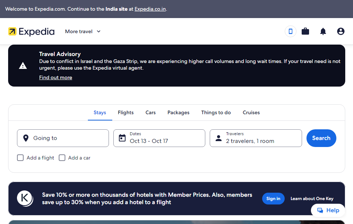This screenshot has height=224, width=353.
Task: Select the Cruises tab
Action: (x=251, y=112)
